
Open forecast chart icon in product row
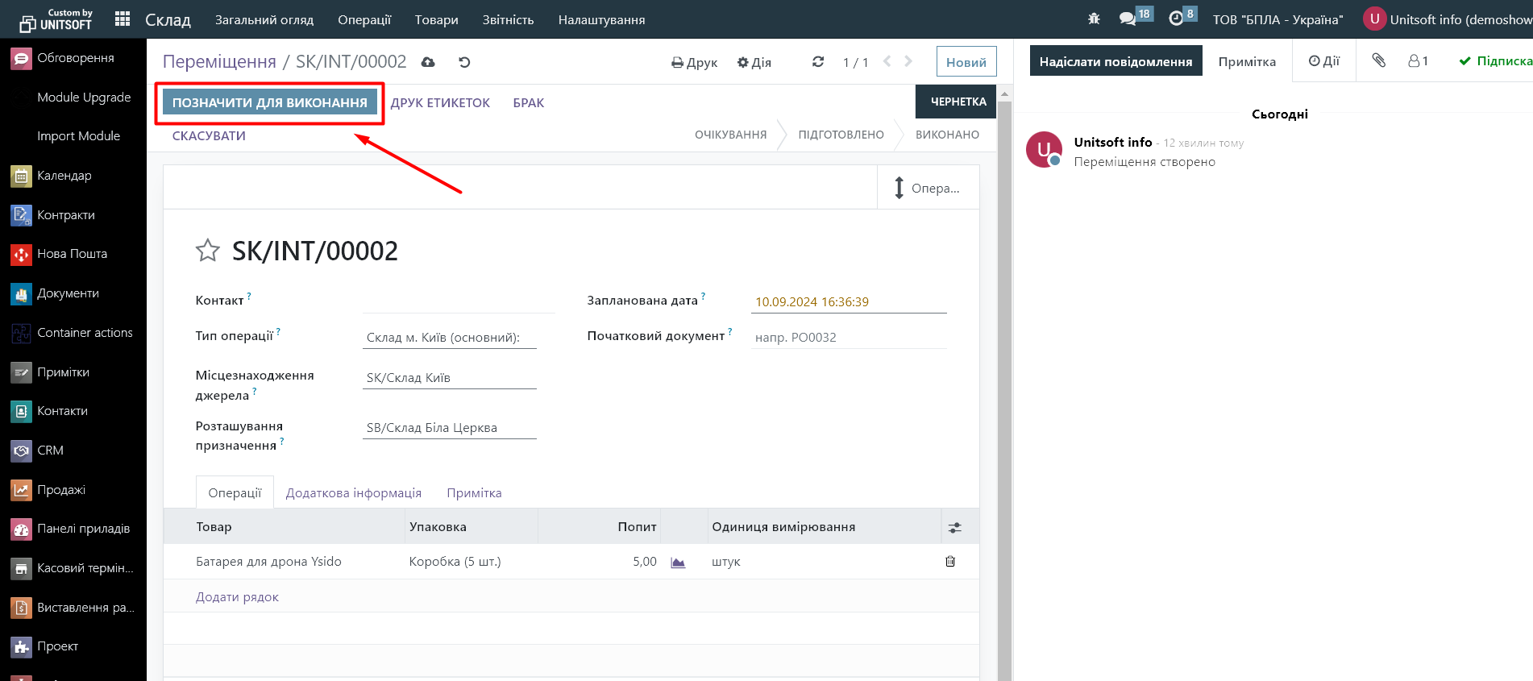[678, 563]
